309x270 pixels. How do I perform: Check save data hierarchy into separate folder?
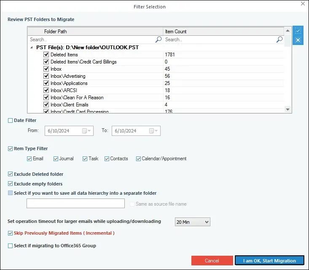pos(10,193)
